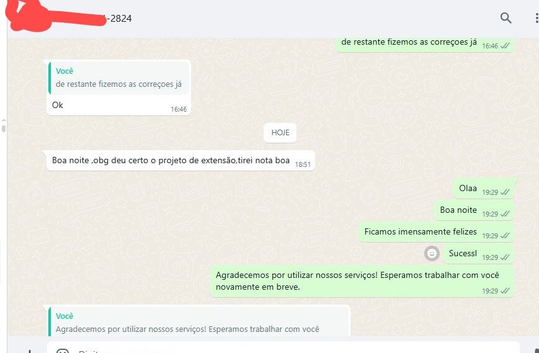Click the read ticks on "Ficamos imensamente felizes"

pos(505,236)
